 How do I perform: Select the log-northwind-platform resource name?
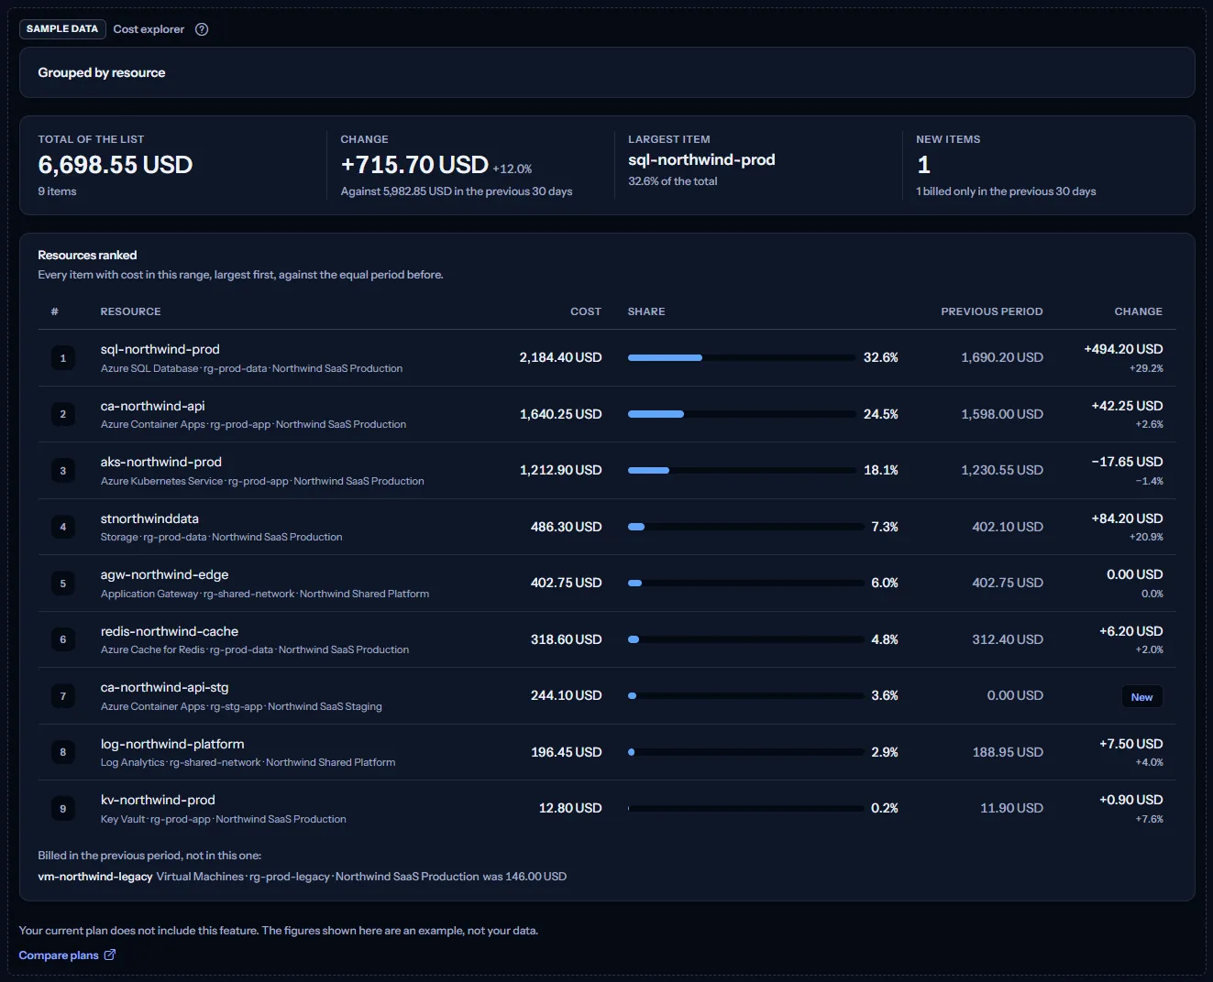click(172, 744)
